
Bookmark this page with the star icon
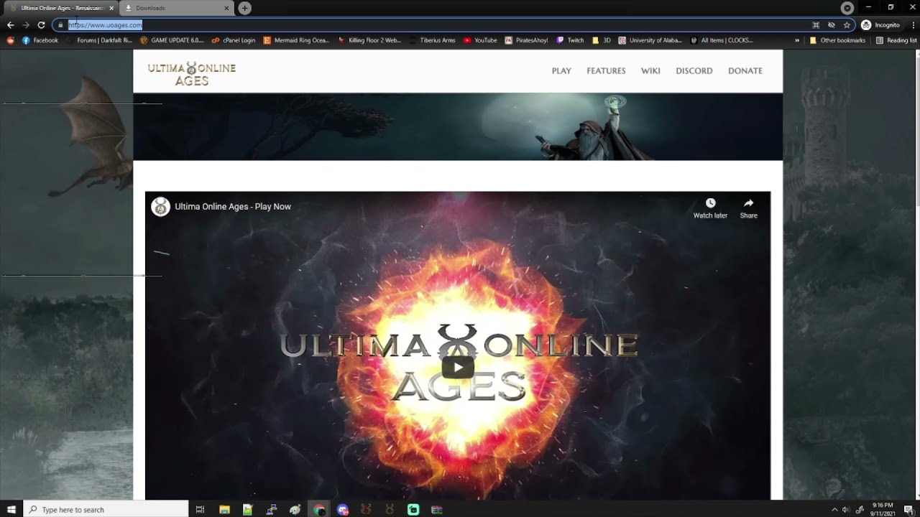847,24
